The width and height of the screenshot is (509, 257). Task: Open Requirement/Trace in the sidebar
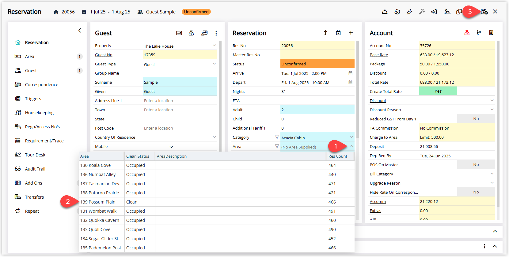44,141
